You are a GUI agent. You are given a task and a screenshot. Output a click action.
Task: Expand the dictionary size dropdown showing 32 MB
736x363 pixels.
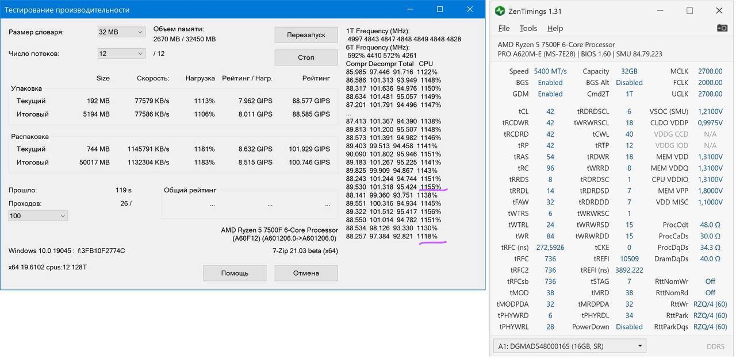point(121,32)
